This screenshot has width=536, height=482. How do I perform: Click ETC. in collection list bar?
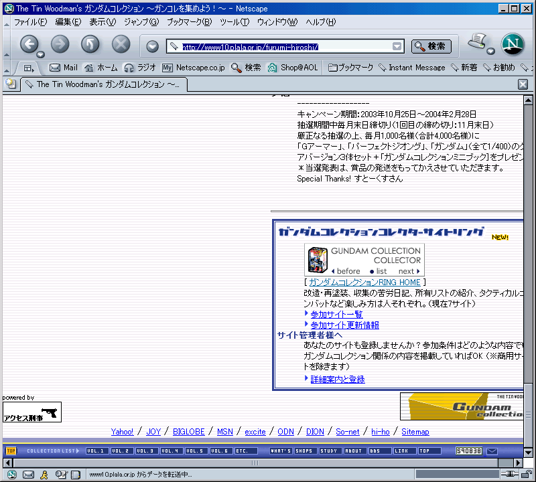[246, 451]
